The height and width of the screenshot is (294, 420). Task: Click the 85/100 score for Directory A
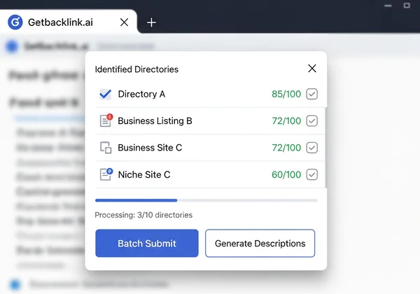pyautogui.click(x=286, y=94)
